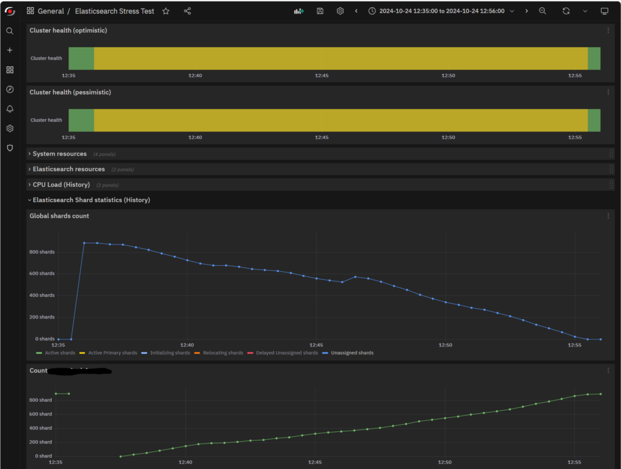
Task: Cycle view mode with monitor icon
Action: click(605, 11)
